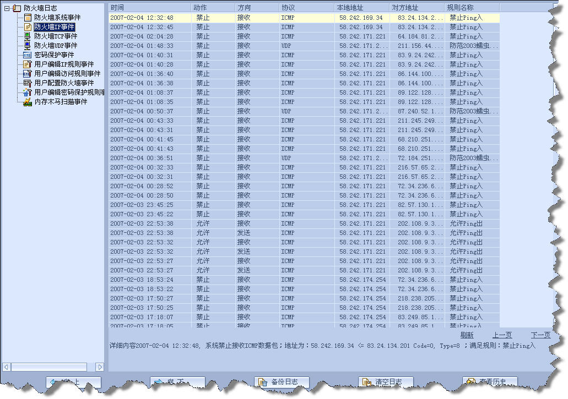The width and height of the screenshot is (568, 399).
Task: Click the tree panel horizontal scrollbar track
Action: click(x=53, y=367)
